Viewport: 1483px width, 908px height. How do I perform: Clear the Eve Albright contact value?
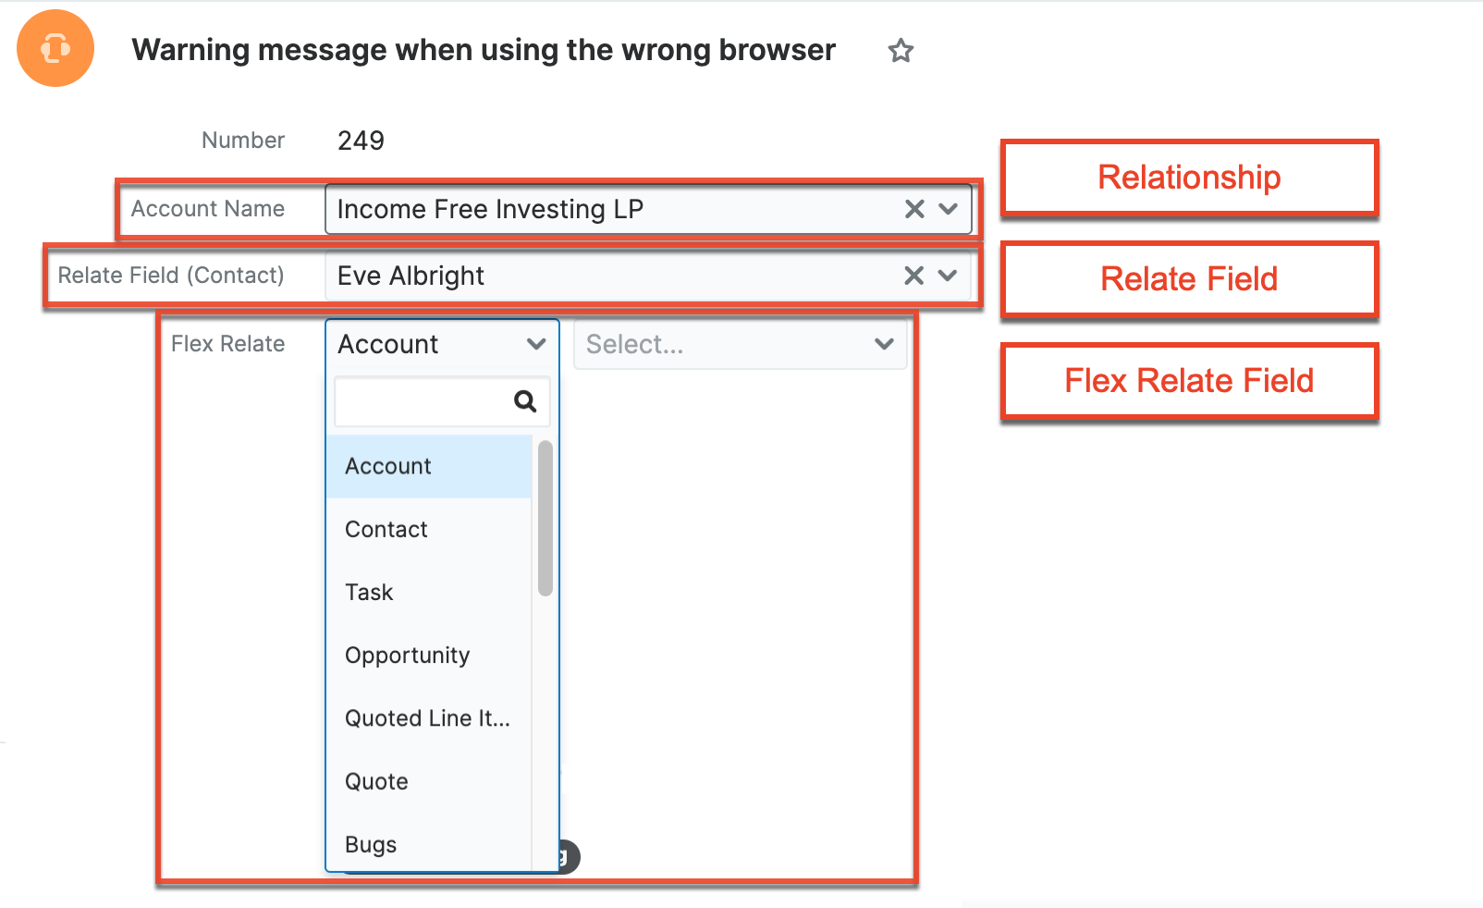point(913,276)
